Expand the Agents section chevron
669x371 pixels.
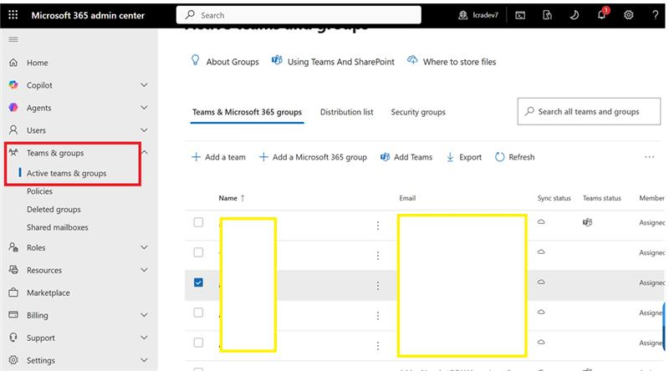[144, 108]
